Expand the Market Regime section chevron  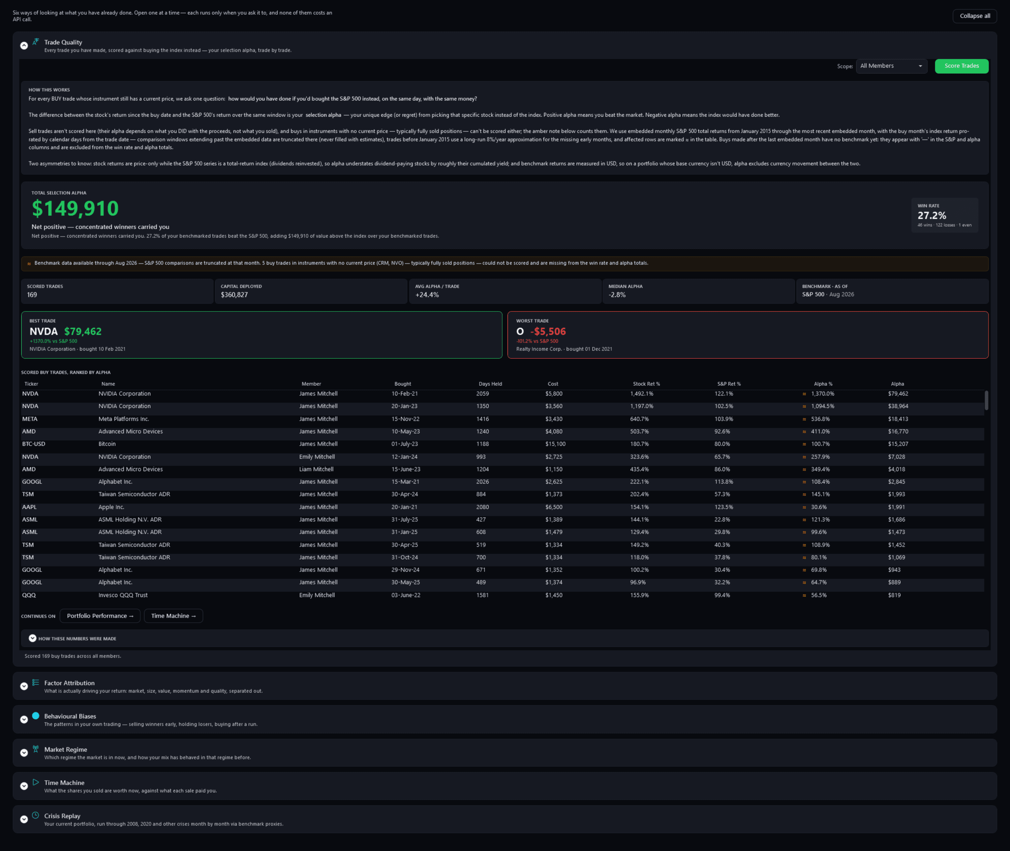click(24, 753)
